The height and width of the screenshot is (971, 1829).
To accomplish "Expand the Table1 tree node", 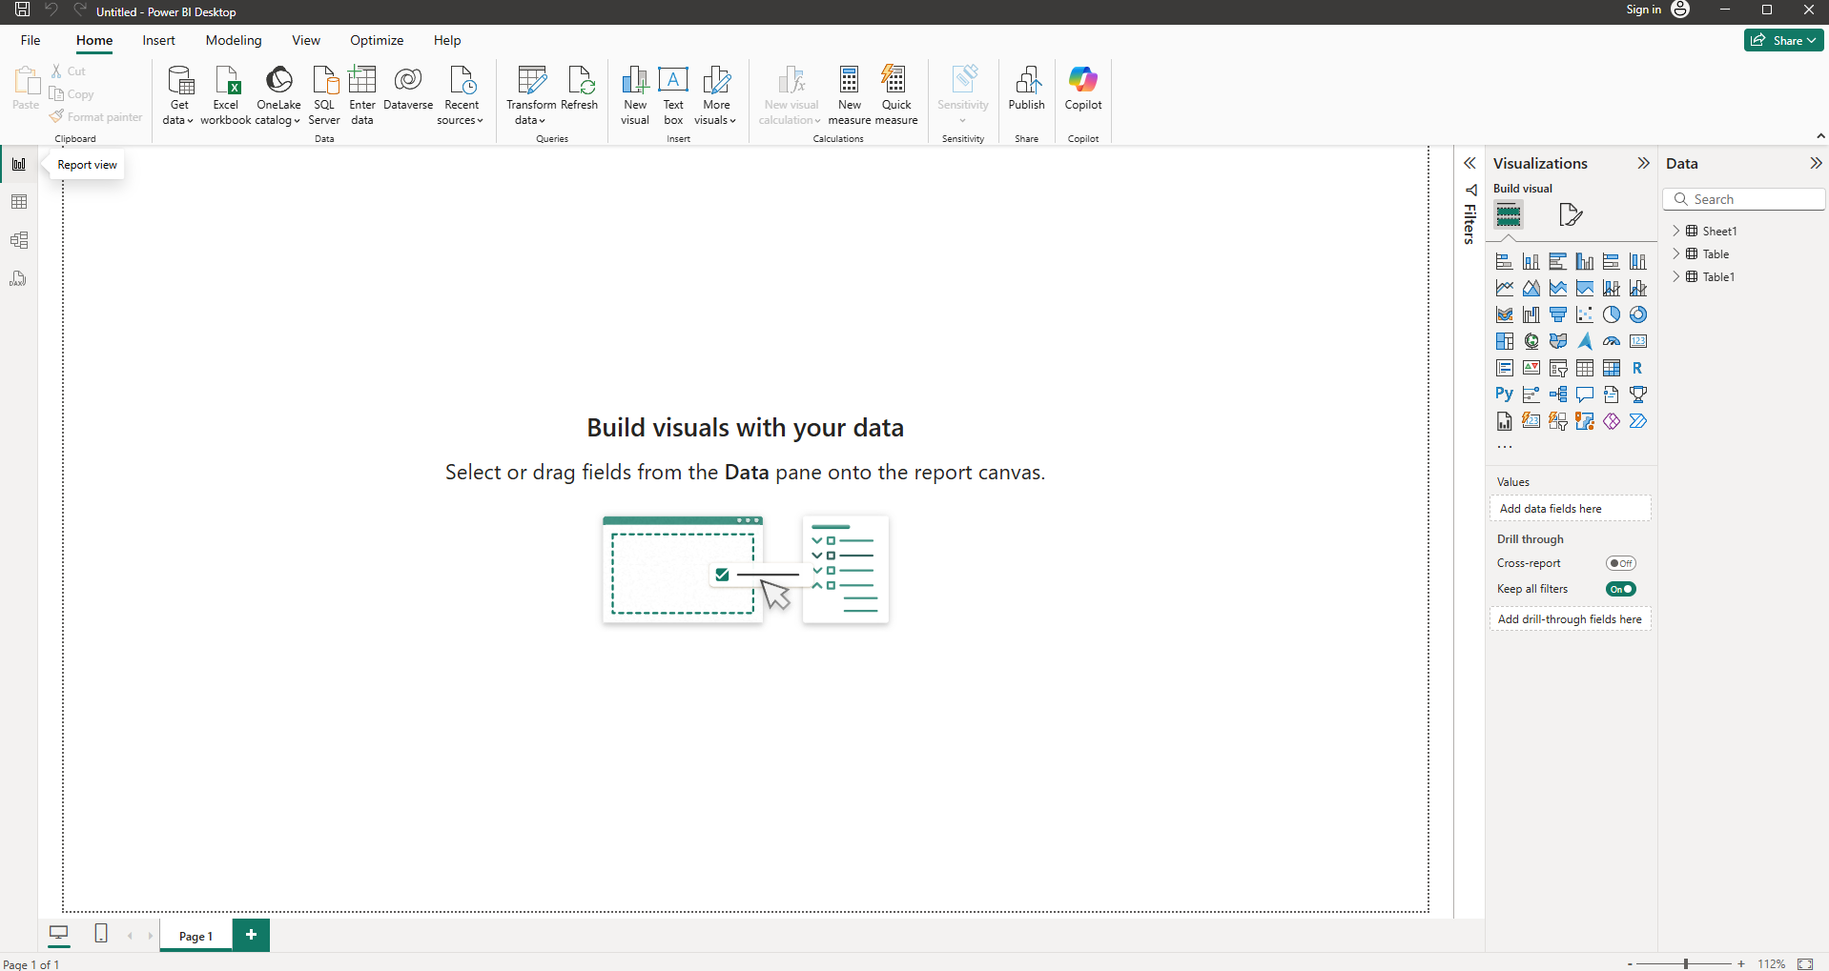I will [1676, 276].
